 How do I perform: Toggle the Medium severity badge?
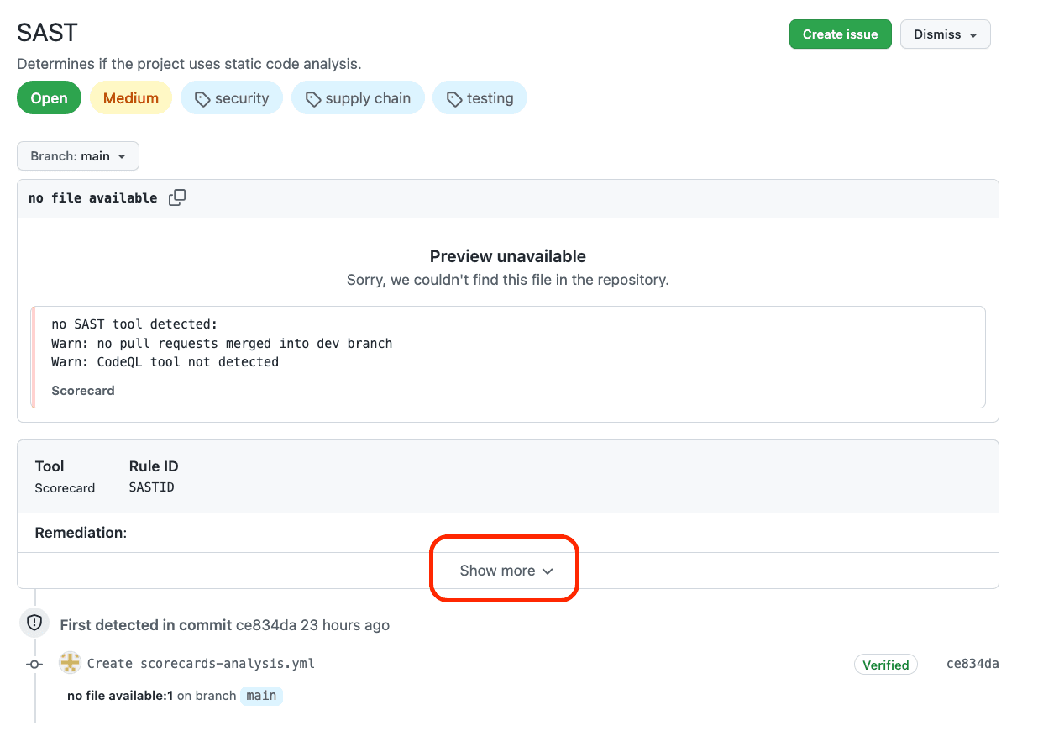pos(131,97)
